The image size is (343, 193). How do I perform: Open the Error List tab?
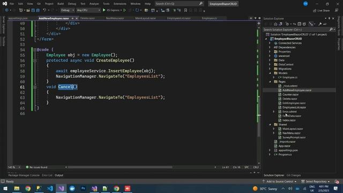coord(47,175)
